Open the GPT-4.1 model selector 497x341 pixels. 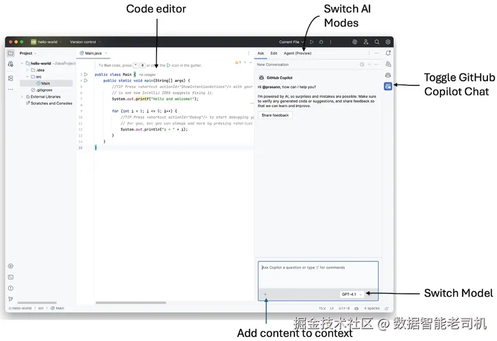(x=352, y=294)
